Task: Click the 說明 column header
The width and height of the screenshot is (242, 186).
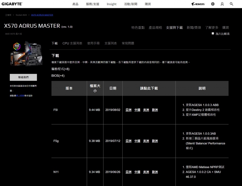Action: [x=202, y=88]
